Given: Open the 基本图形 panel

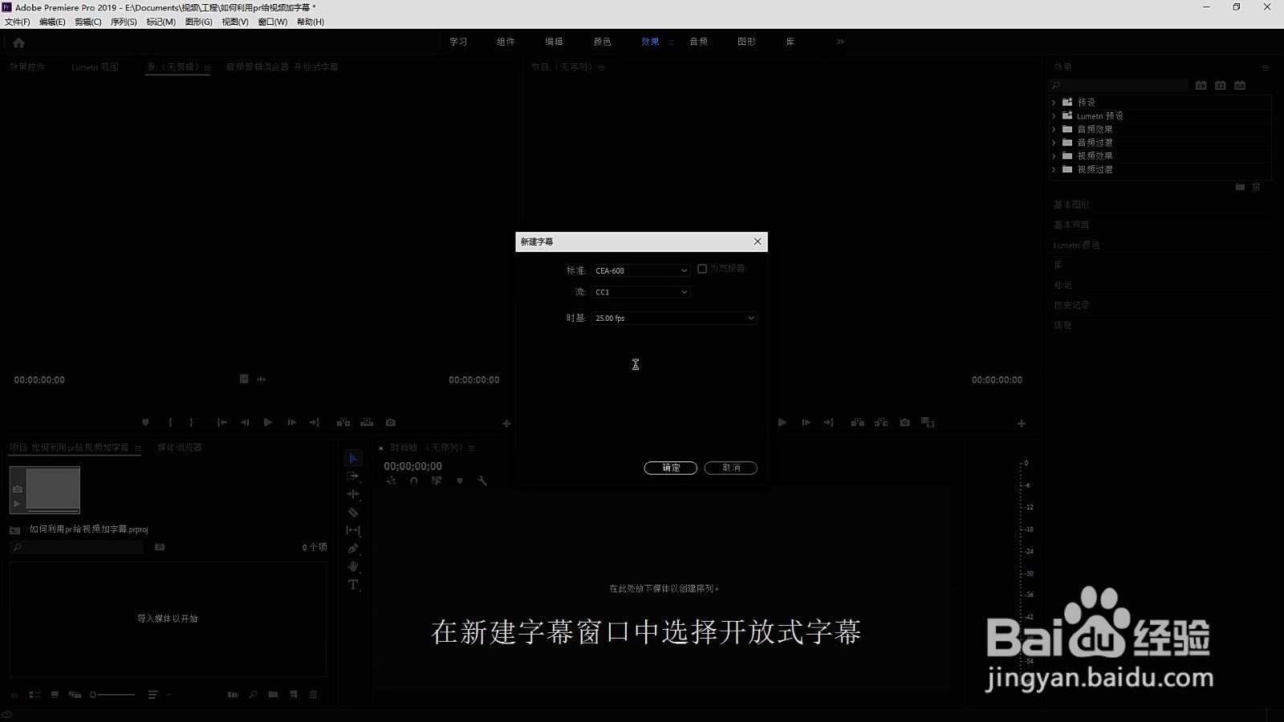Looking at the screenshot, I should click(1071, 205).
